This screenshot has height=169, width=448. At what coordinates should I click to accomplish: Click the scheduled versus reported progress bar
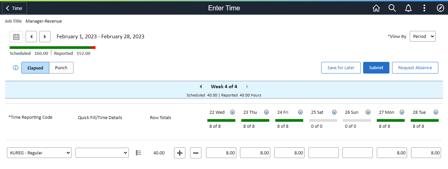(53, 48)
